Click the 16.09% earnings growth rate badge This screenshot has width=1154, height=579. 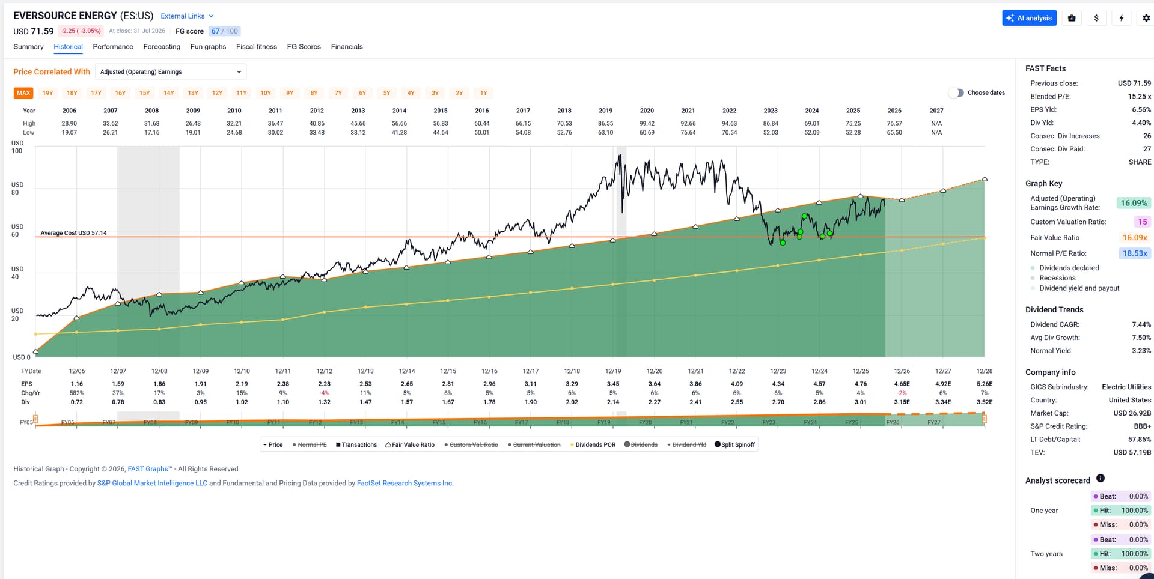tap(1134, 203)
